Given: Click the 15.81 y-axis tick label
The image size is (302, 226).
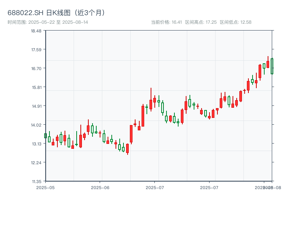Looking at the screenshot, I should coord(36,87).
